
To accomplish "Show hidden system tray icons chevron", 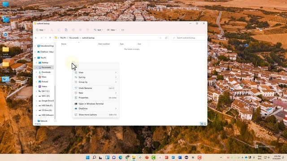I will tap(221, 157).
